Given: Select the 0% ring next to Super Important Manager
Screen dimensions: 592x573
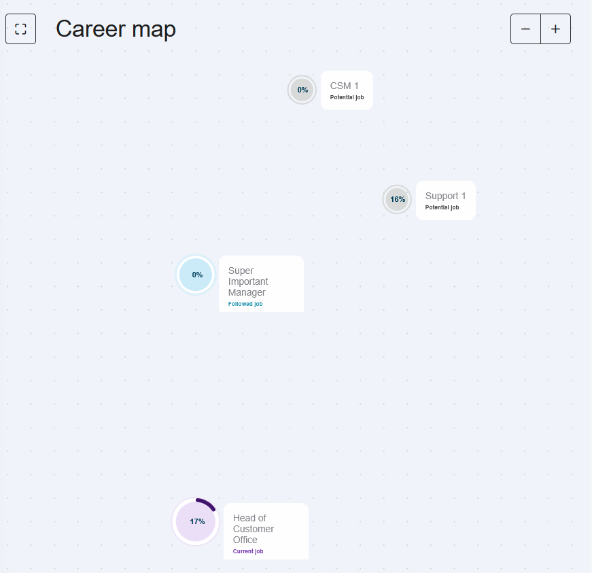Looking at the screenshot, I should coord(196,275).
